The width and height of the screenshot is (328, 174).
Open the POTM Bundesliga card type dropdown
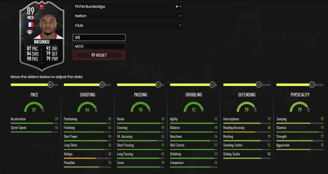click(x=128, y=6)
